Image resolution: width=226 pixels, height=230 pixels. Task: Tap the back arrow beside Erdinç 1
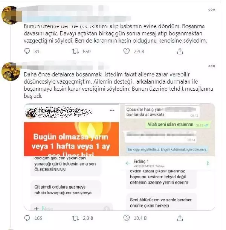(128, 163)
